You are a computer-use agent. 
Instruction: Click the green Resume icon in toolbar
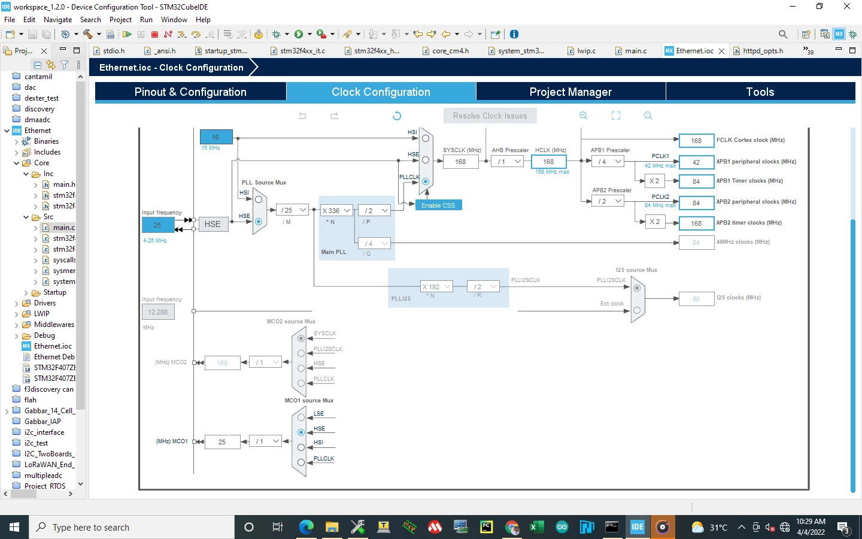127,34
